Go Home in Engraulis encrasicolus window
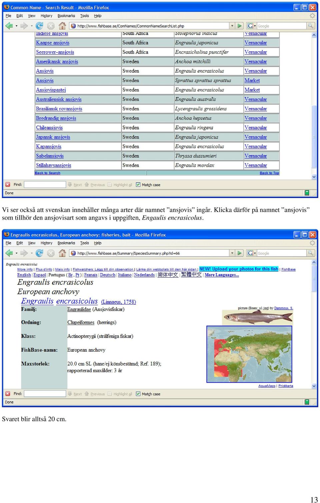Viewport: 320px width, 503px height. coord(62,253)
